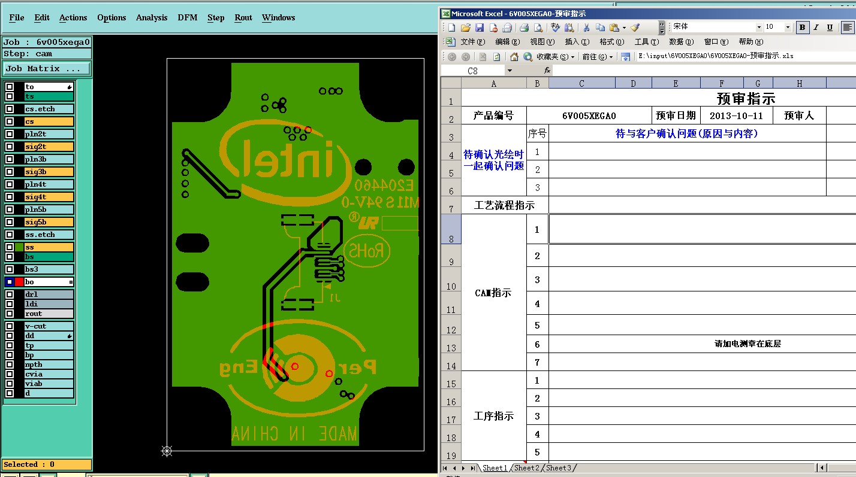Save the Excel workbook
The image size is (856, 477).
(x=480, y=28)
